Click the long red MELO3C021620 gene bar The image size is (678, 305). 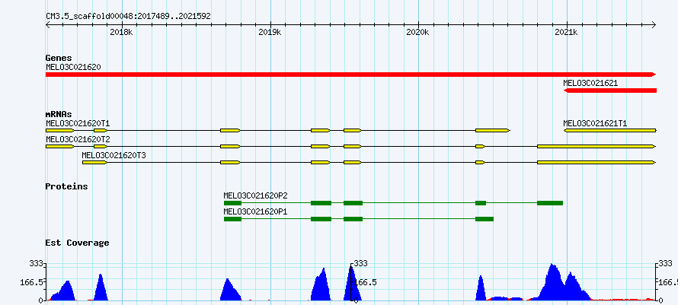(x=350, y=75)
